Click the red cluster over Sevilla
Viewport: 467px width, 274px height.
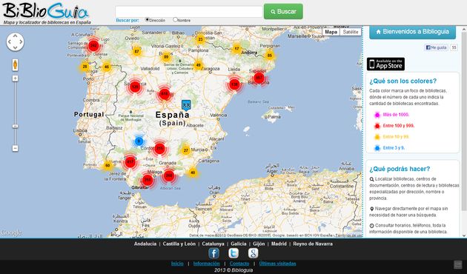(130, 162)
